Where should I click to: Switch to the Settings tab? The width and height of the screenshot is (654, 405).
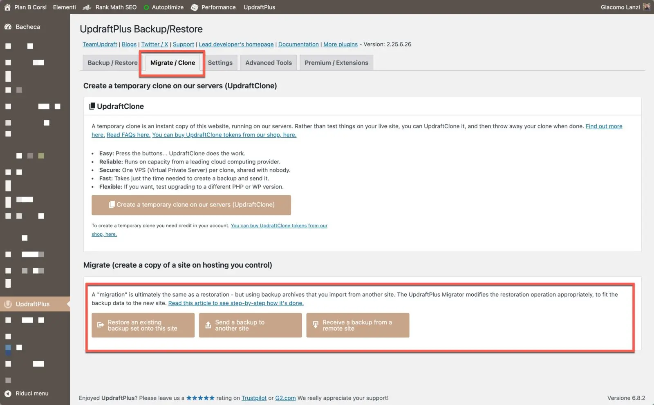220,63
